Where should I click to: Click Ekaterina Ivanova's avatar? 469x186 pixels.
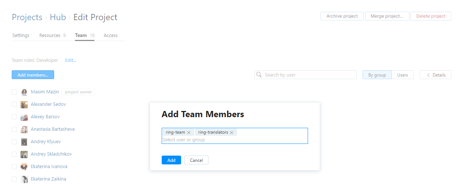(24, 167)
